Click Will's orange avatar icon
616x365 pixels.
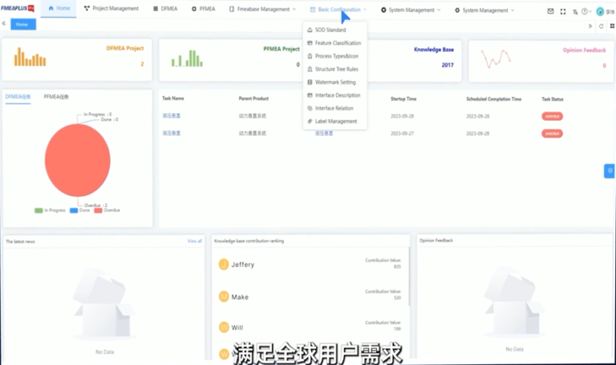224,326
